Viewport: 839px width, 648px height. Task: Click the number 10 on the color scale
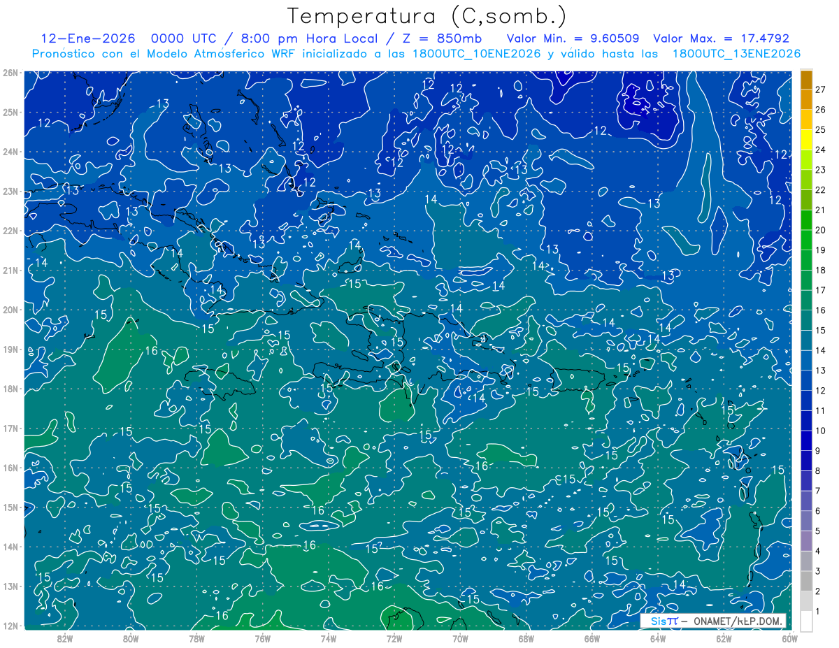[821, 431]
